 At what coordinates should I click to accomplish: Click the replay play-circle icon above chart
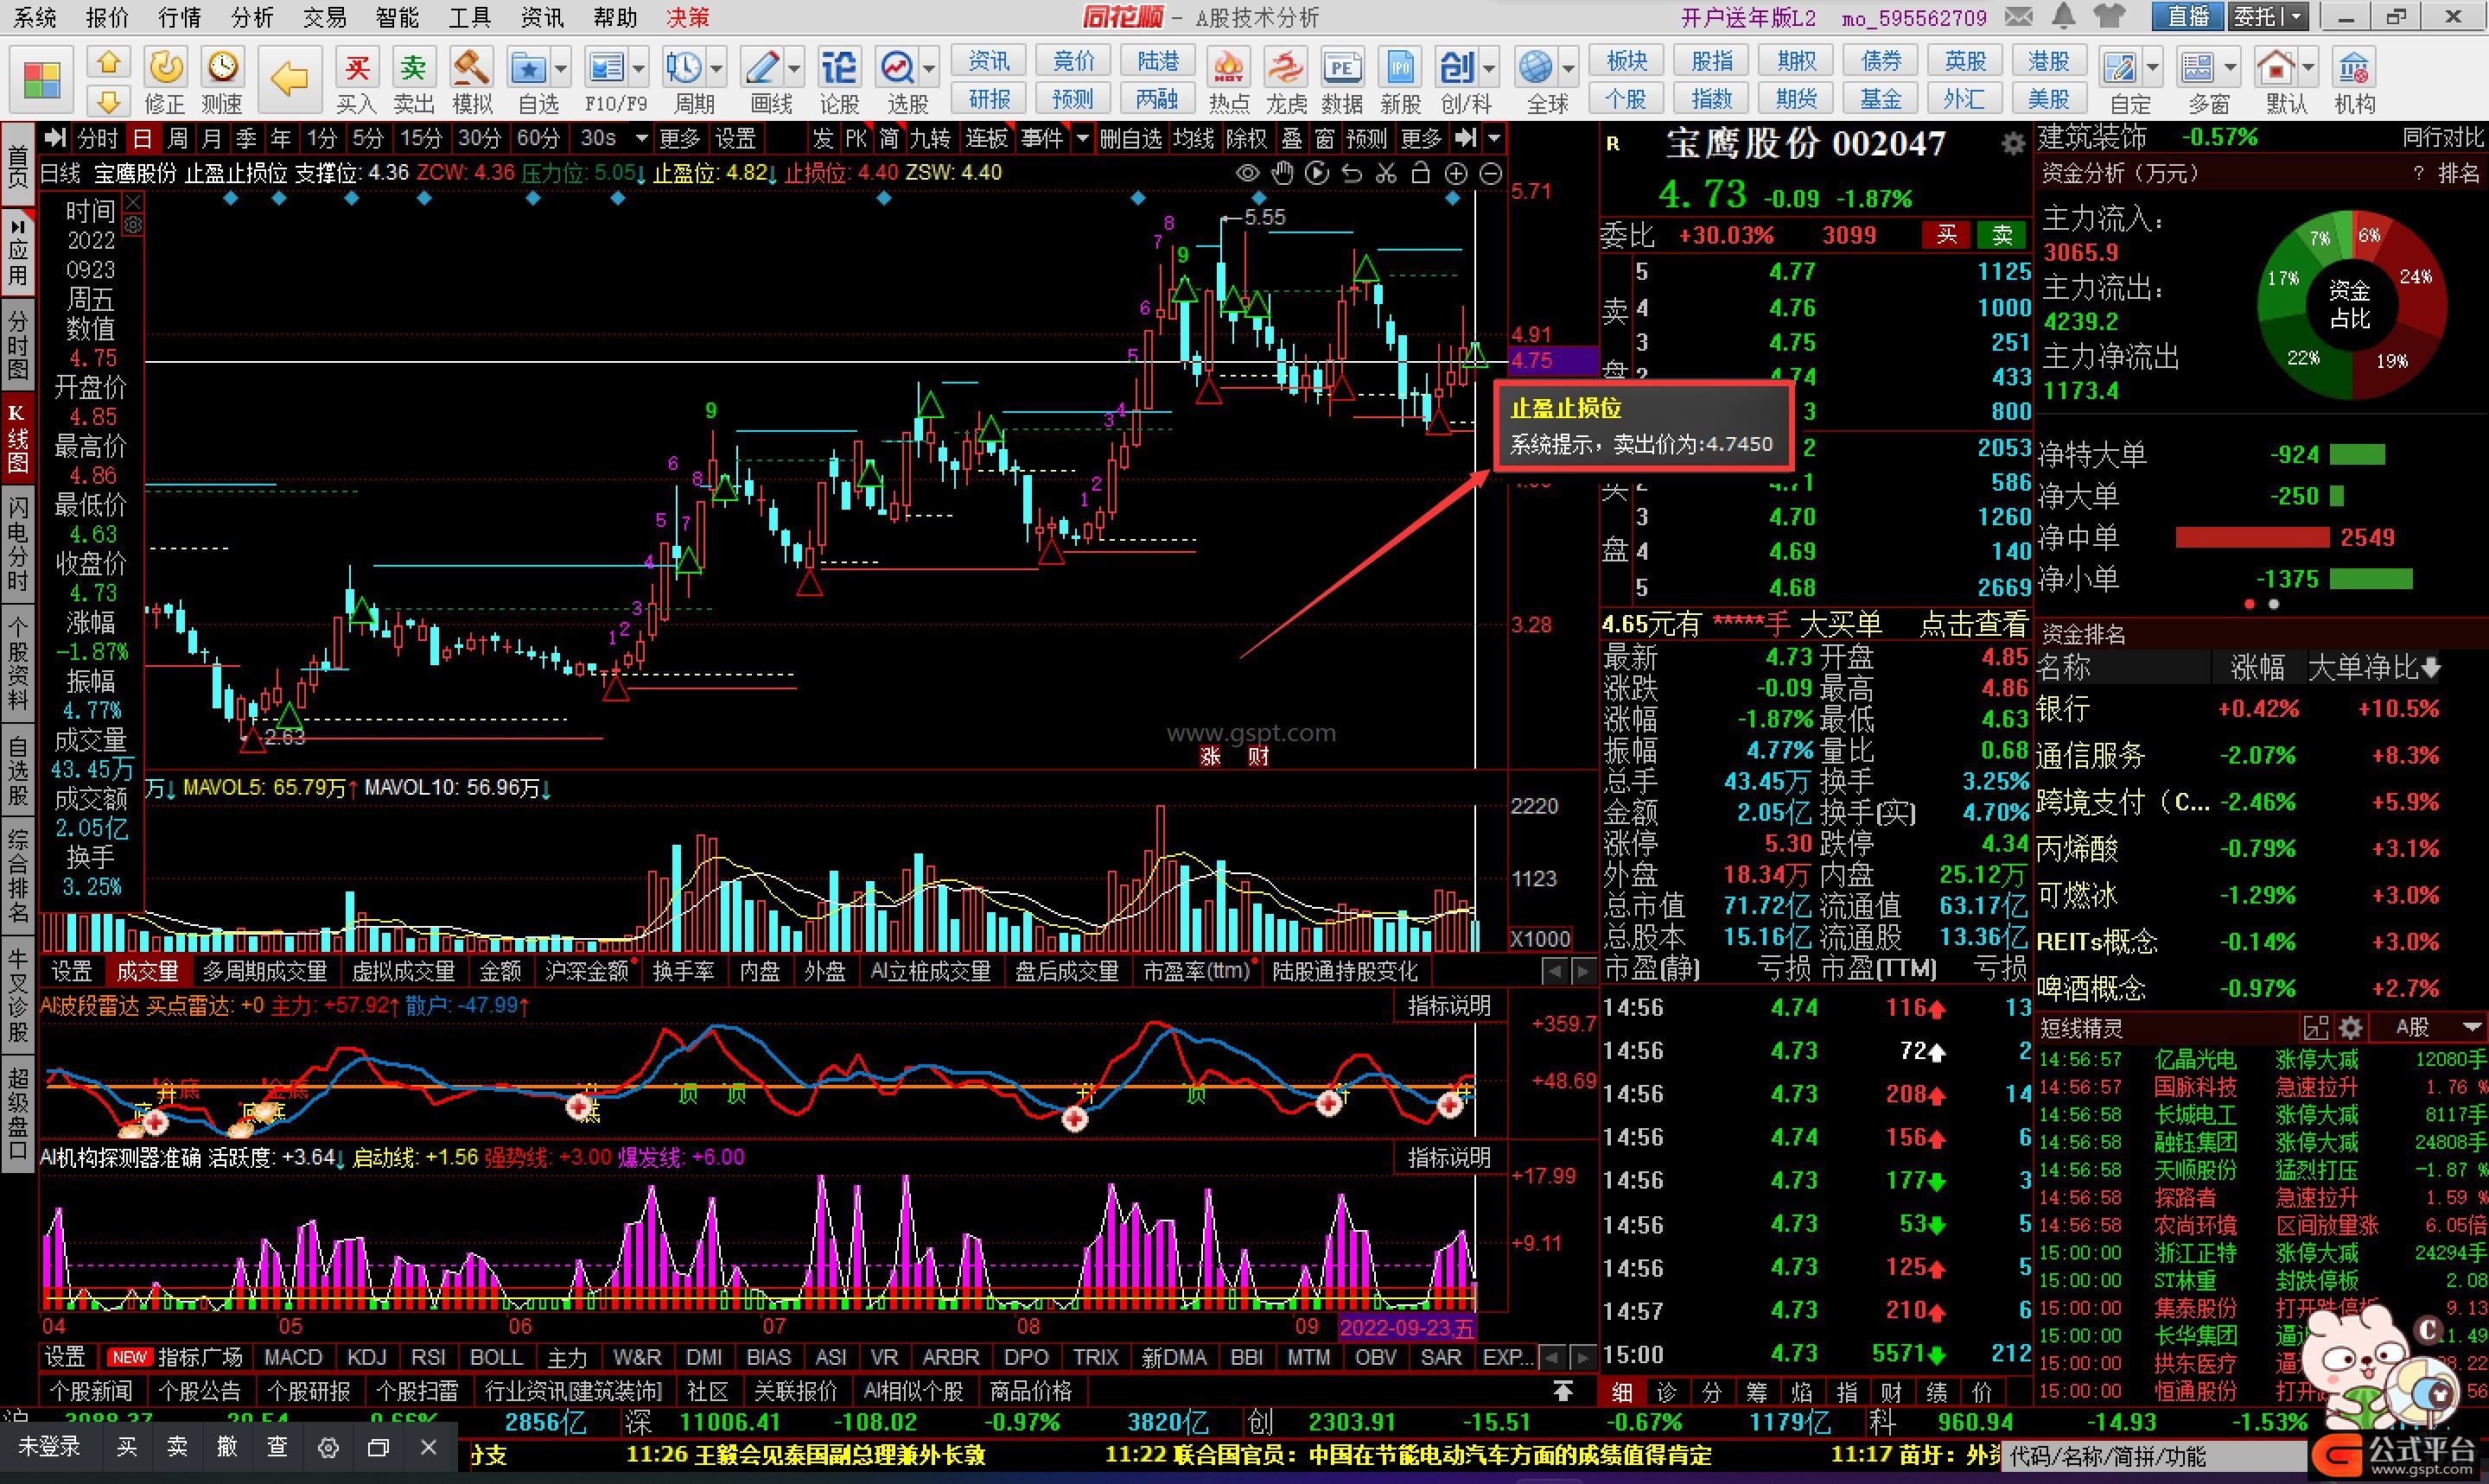[1318, 173]
